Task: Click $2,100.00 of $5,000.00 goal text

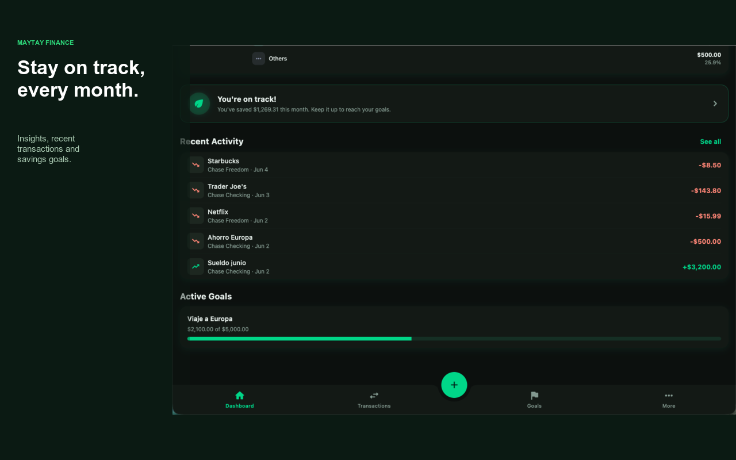Action: [x=218, y=329]
